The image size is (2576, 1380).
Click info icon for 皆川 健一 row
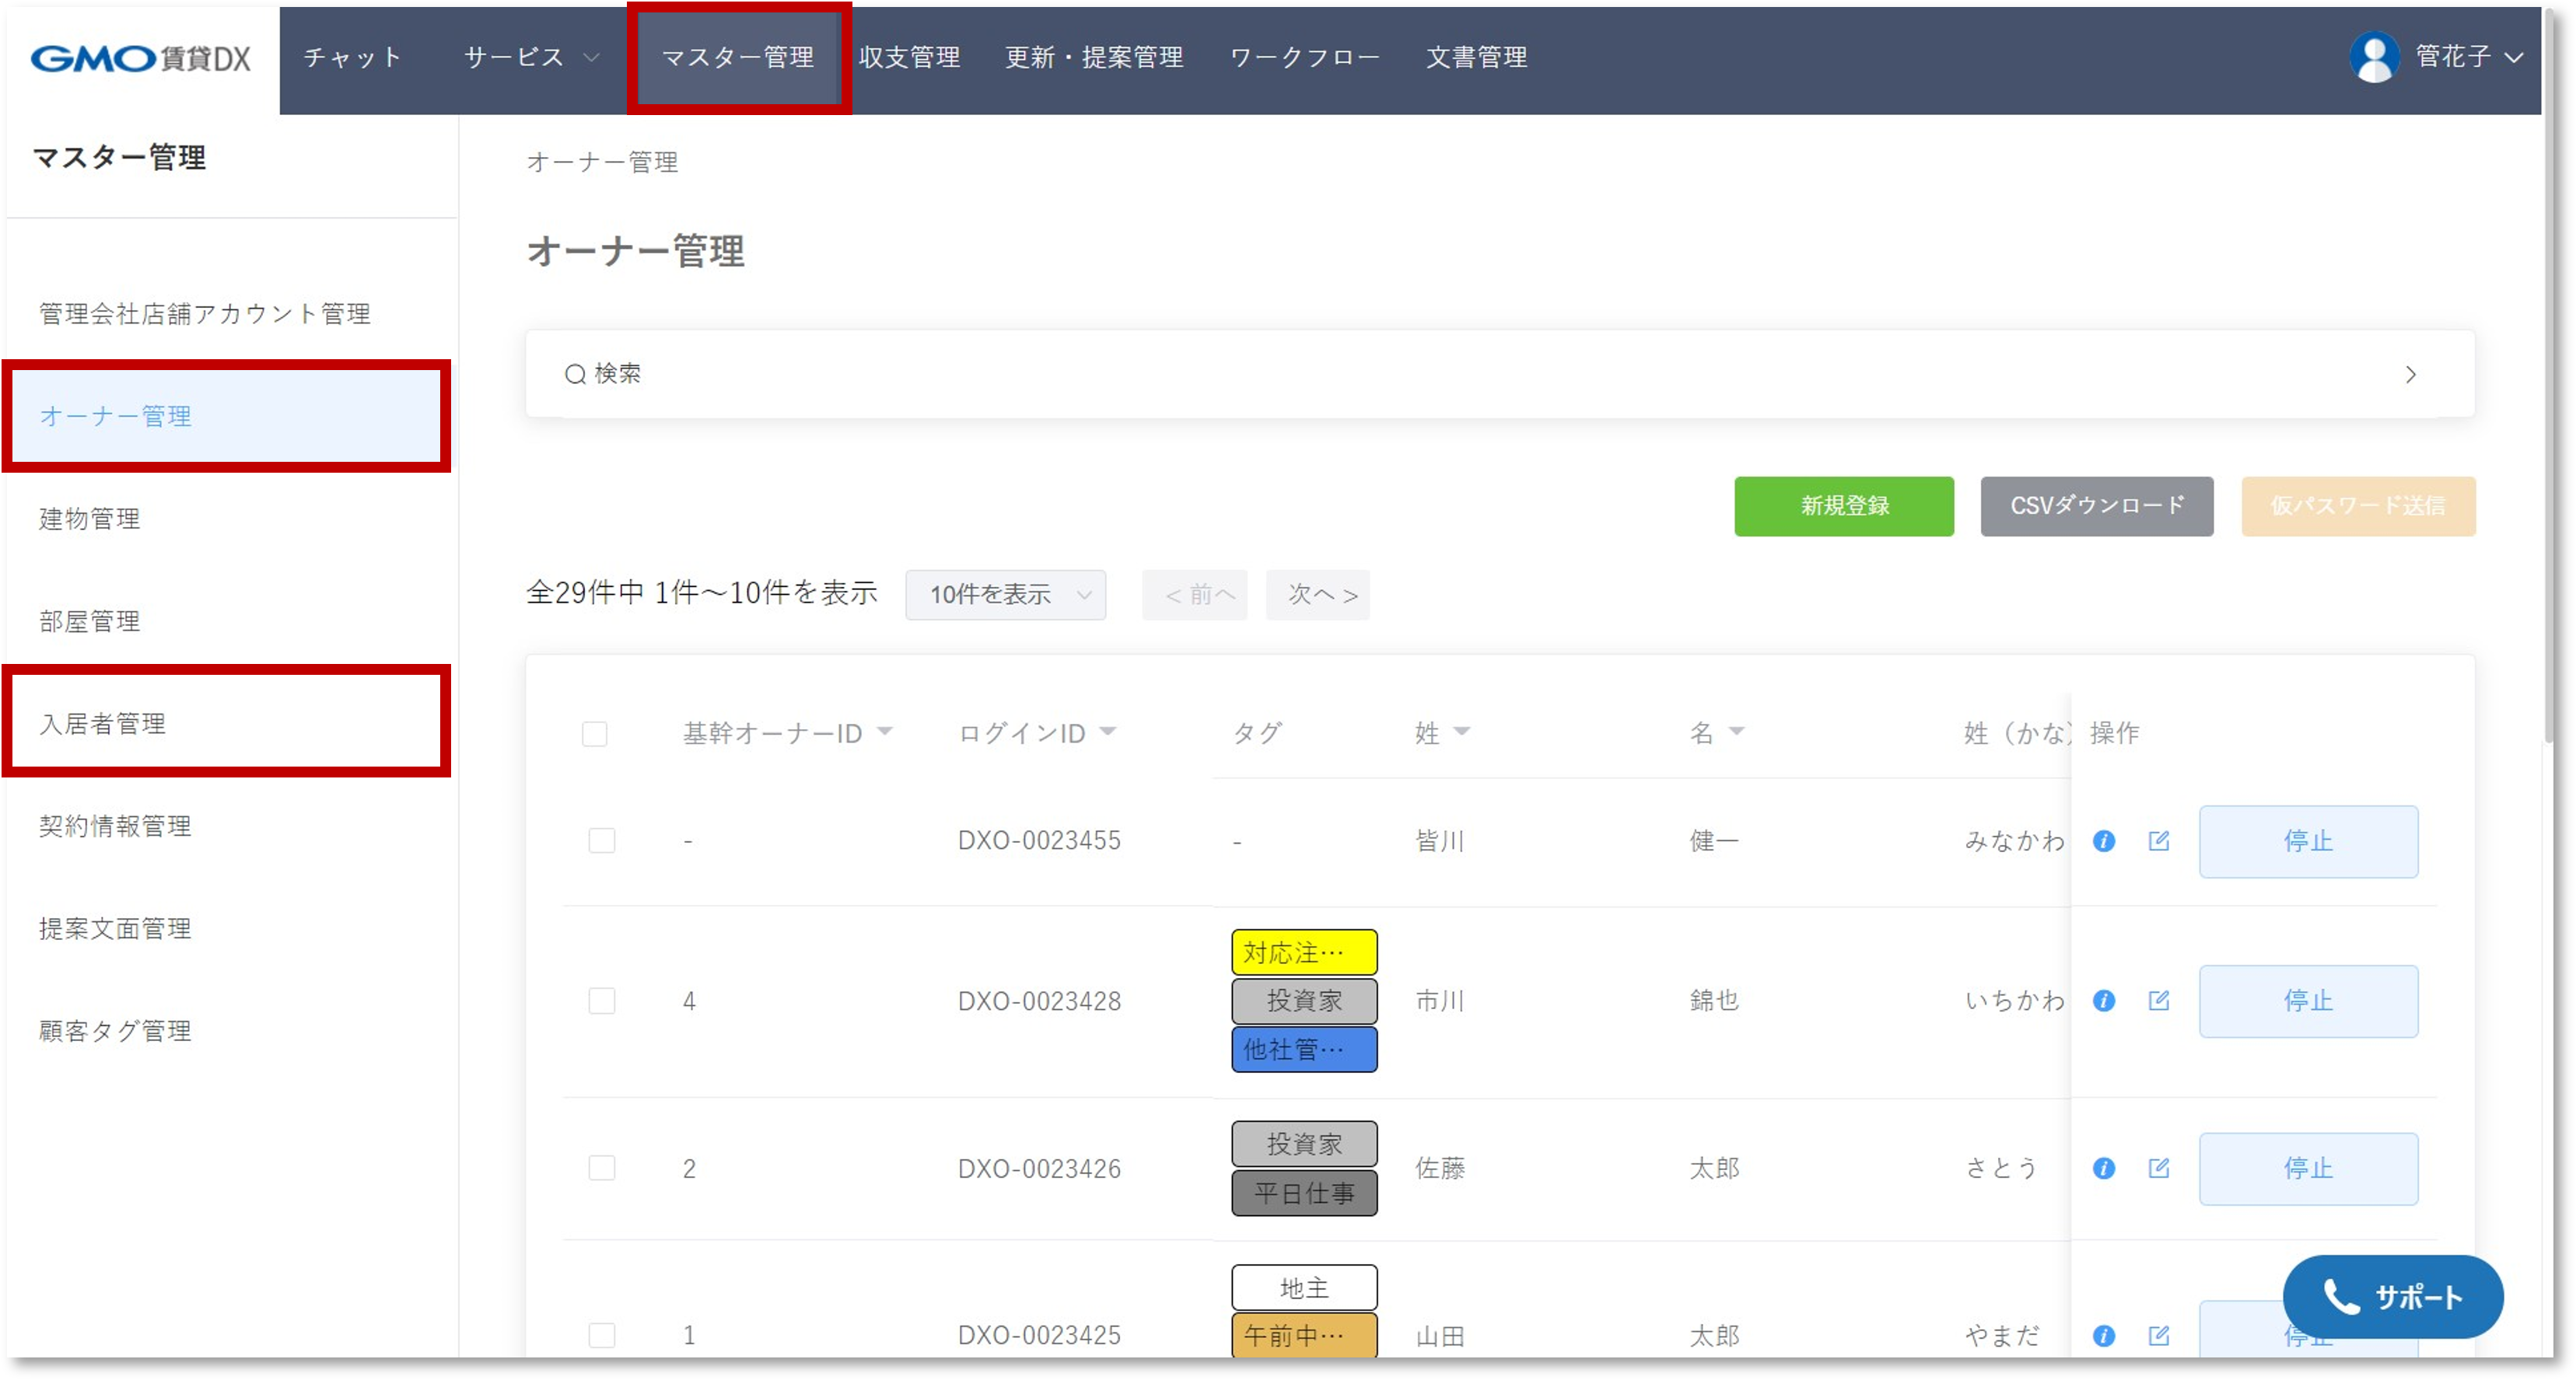pyautogui.click(x=2104, y=840)
